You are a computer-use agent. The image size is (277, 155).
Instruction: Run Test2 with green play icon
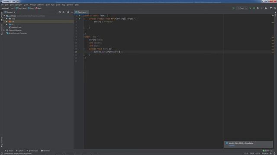[250, 8]
